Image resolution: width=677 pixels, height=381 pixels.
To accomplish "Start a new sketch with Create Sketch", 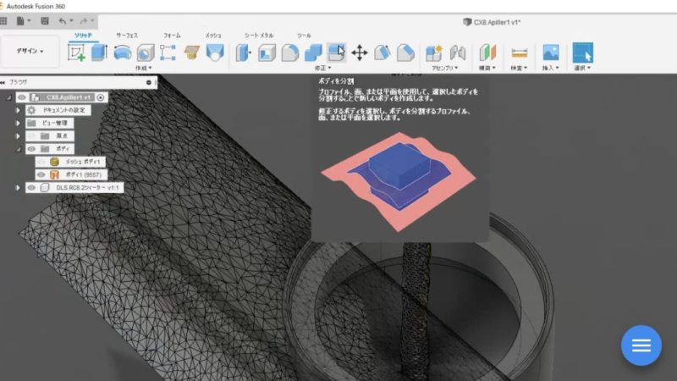I will tap(76, 52).
